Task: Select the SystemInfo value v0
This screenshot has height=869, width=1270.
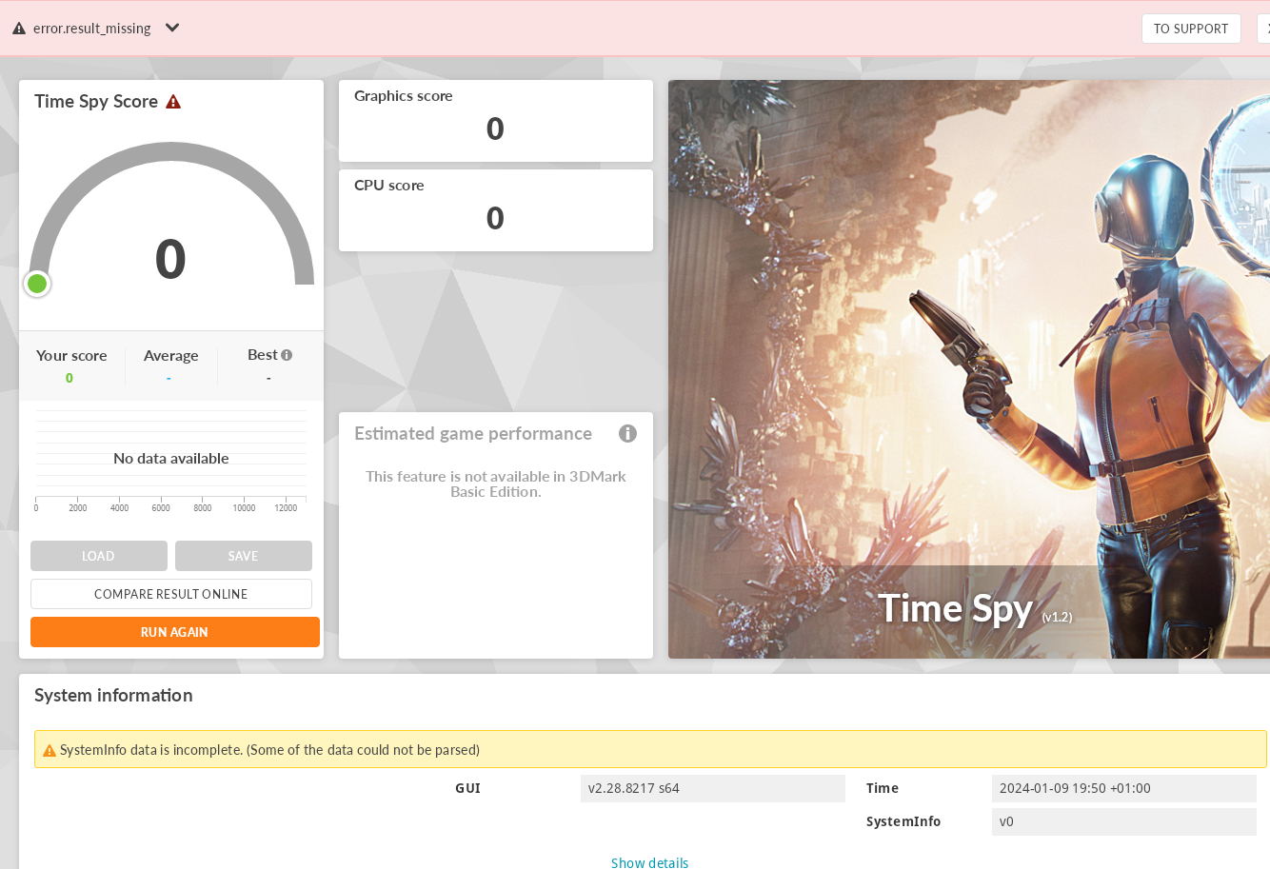Action: (x=1124, y=821)
